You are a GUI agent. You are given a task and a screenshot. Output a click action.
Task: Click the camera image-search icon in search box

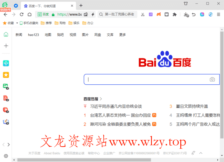[212, 79]
